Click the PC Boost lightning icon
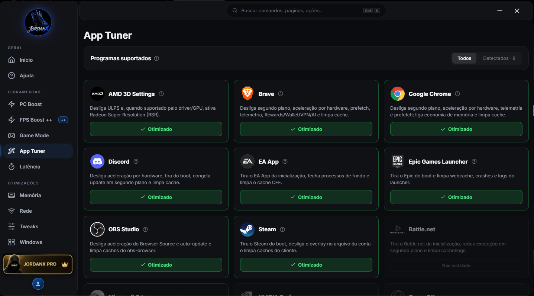Screen dimensions: 534x296 coord(12,104)
